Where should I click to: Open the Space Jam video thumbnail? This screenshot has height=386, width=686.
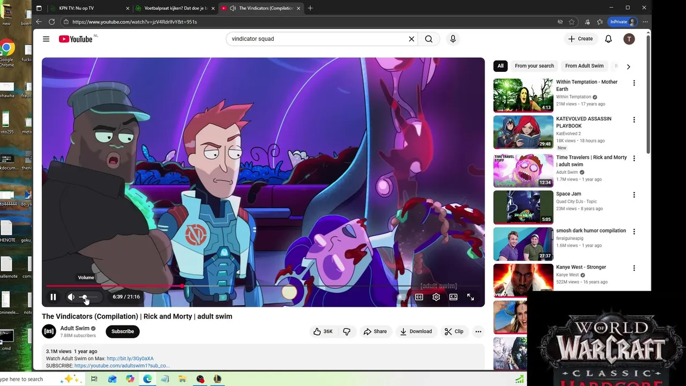click(x=523, y=207)
